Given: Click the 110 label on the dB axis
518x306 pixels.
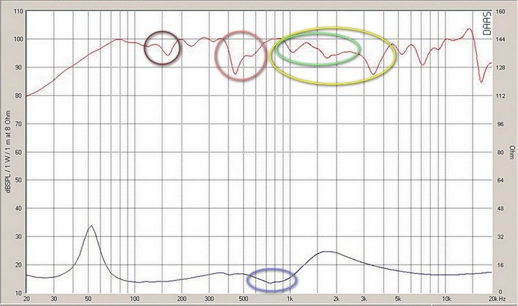Looking at the screenshot, I should 17,12.
